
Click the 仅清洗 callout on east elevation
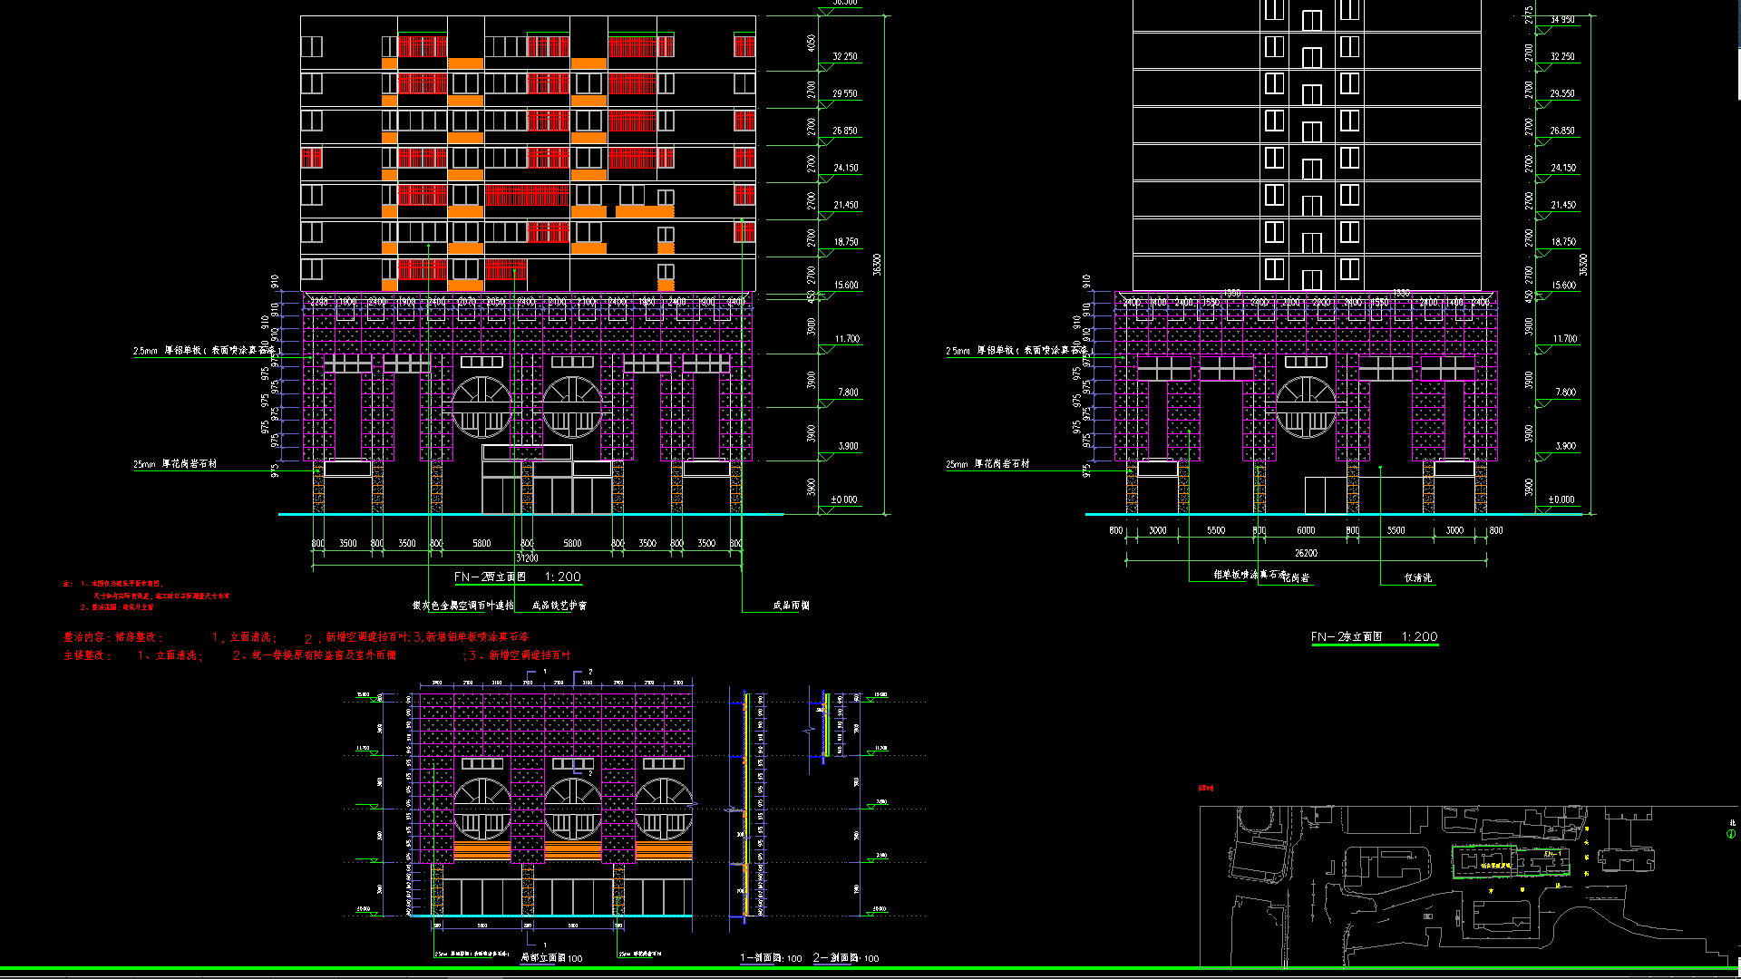pyautogui.click(x=1417, y=577)
